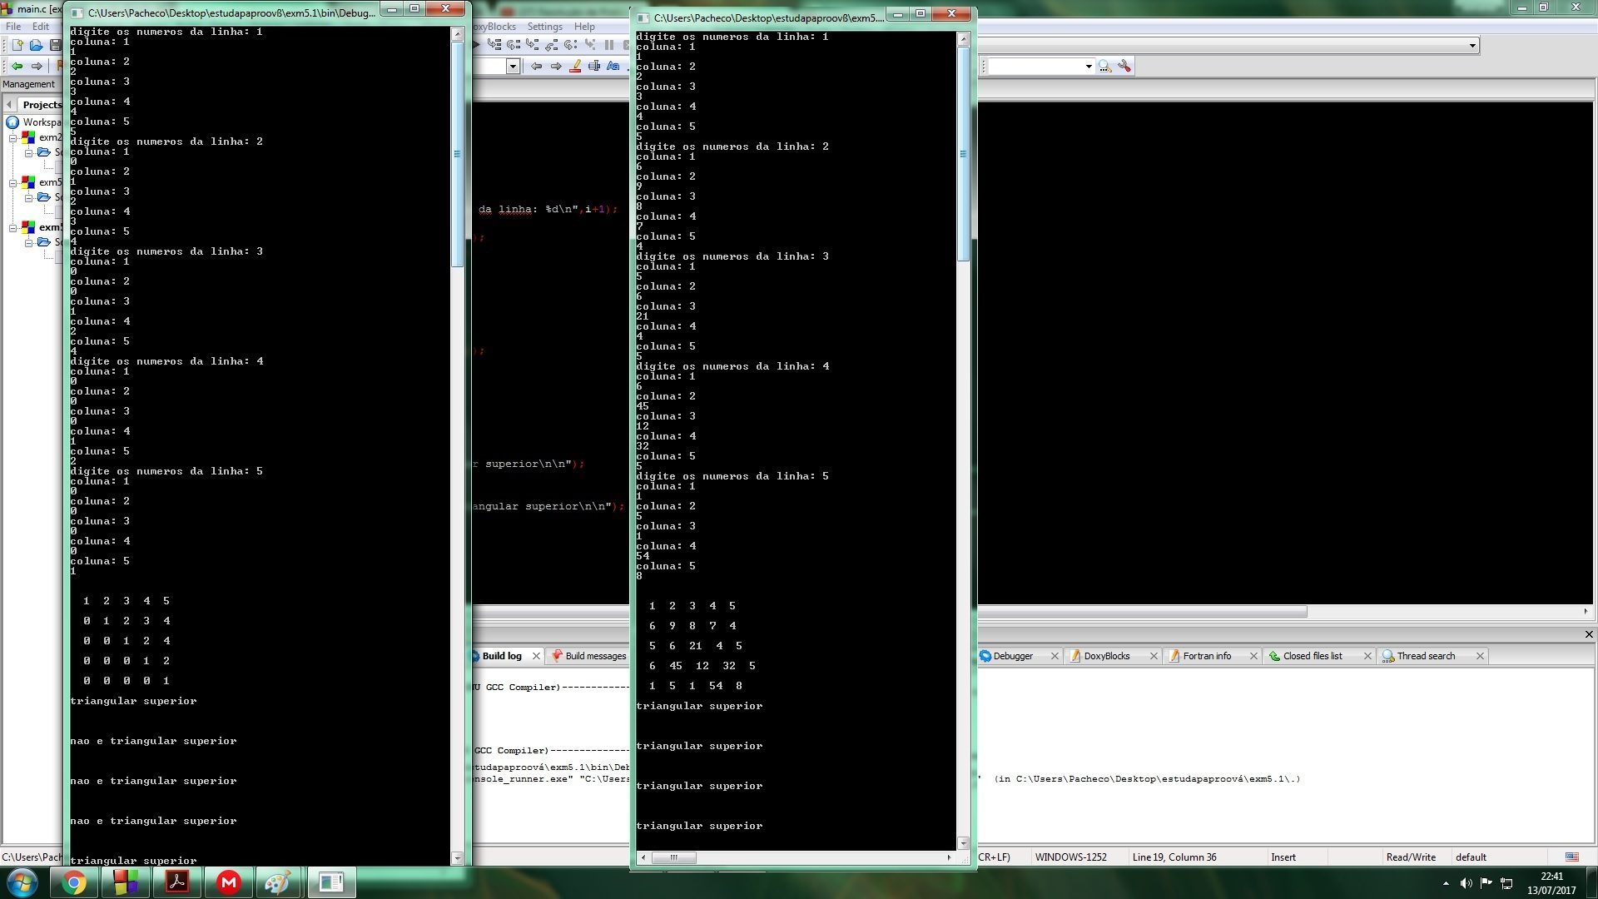Click the scroll-up arrow in left console
Screen dimensions: 1598x899
point(457,33)
